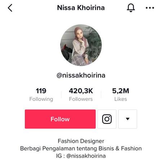Tap the divider between Followers and Likes
Viewport: 162px width, 166px height.
click(101, 95)
